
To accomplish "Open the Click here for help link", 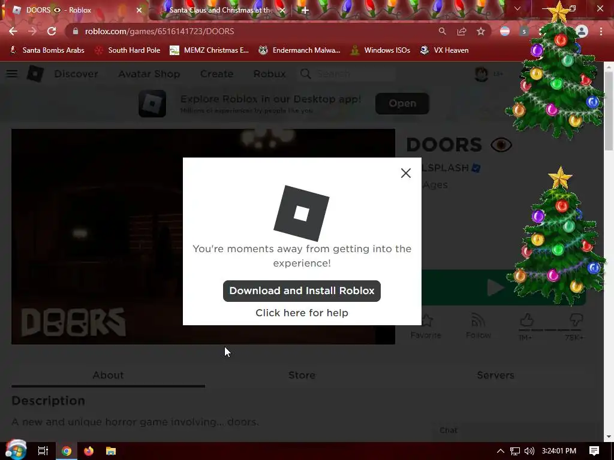I will [x=302, y=313].
